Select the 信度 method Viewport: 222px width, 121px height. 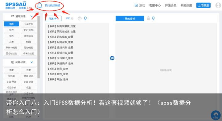pos(11,70)
